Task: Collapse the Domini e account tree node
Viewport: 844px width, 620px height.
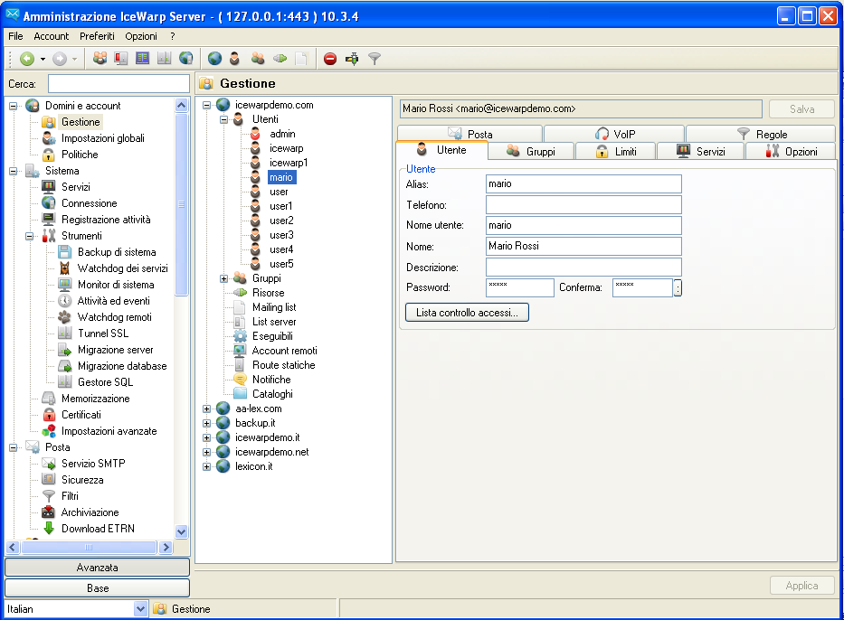Action: 13,106
